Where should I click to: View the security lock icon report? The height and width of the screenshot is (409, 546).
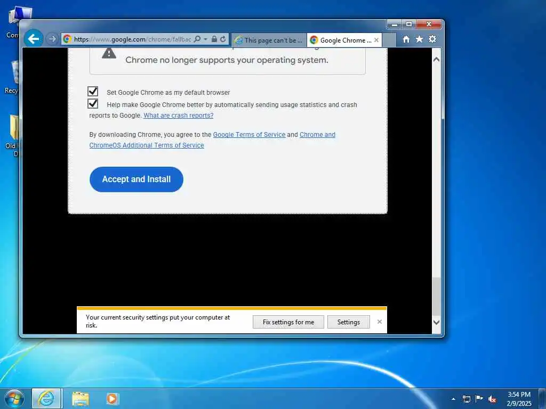pos(214,39)
